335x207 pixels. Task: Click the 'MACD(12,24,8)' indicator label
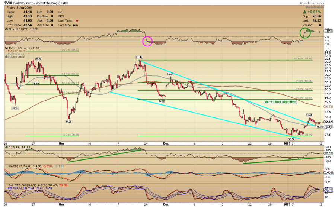pos(20,166)
